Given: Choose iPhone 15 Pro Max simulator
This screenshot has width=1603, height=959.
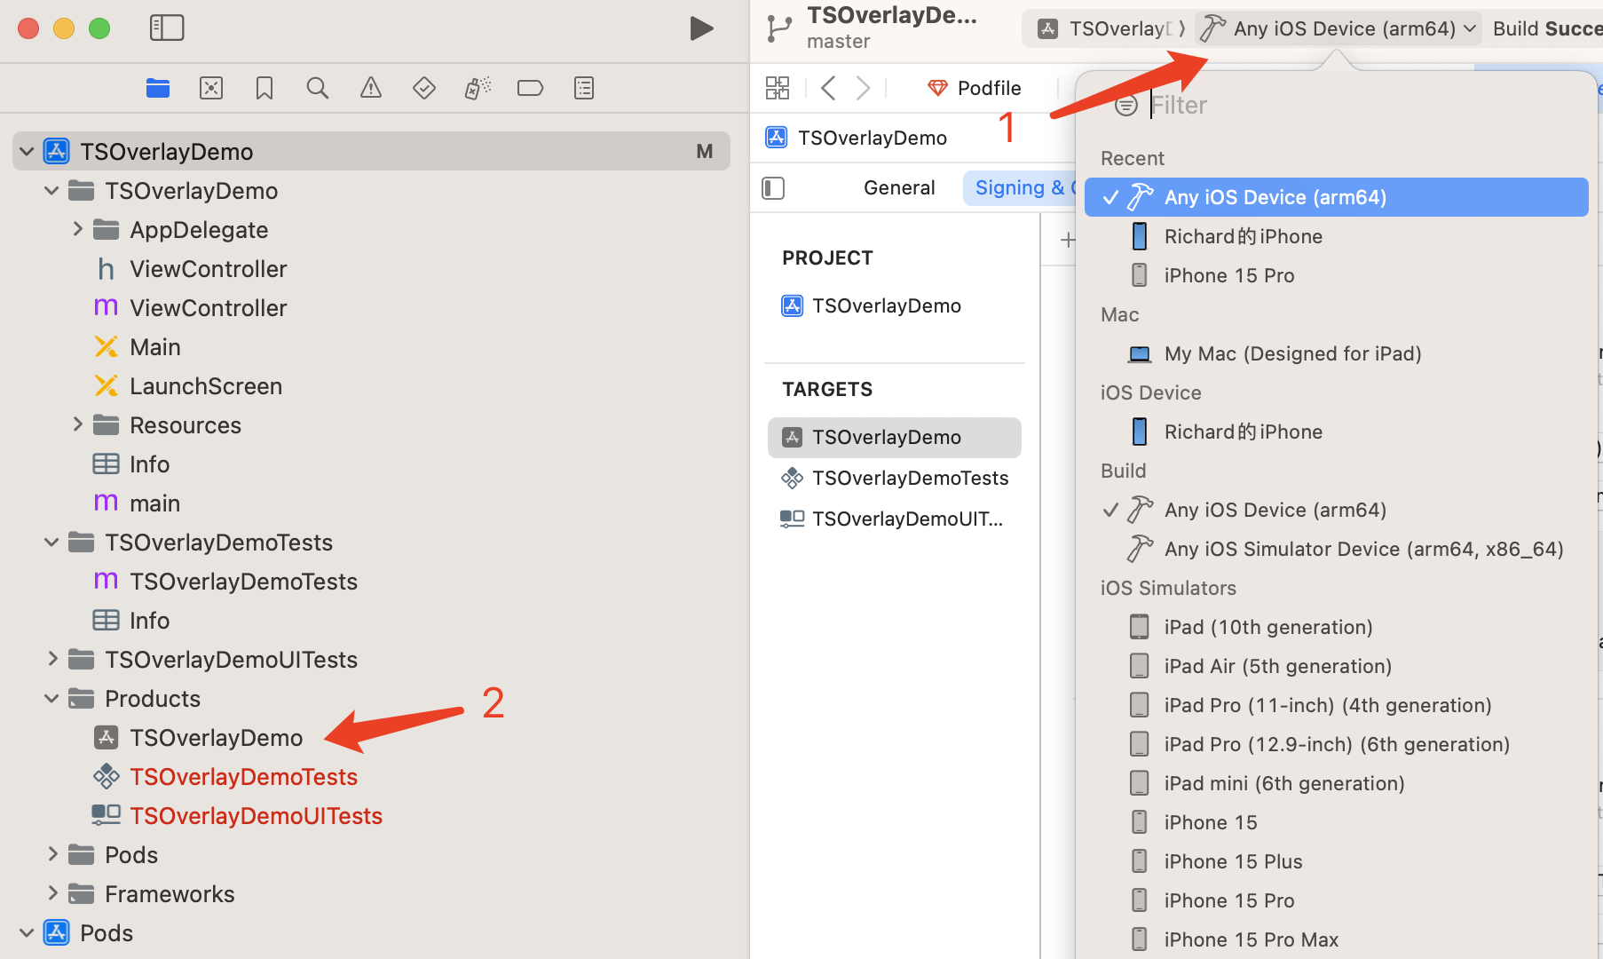Looking at the screenshot, I should 1336,939.
